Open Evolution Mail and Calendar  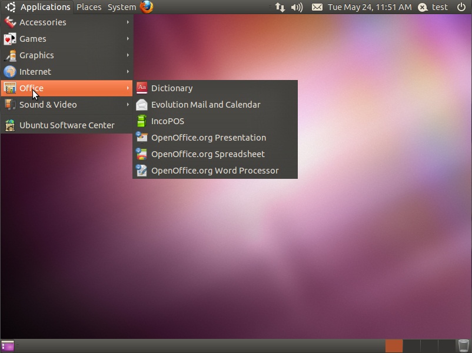[205, 105]
